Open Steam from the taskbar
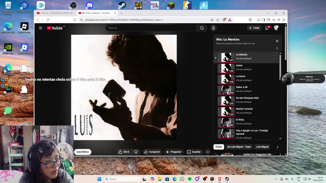The image size is (326, 183). pyautogui.click(x=227, y=179)
